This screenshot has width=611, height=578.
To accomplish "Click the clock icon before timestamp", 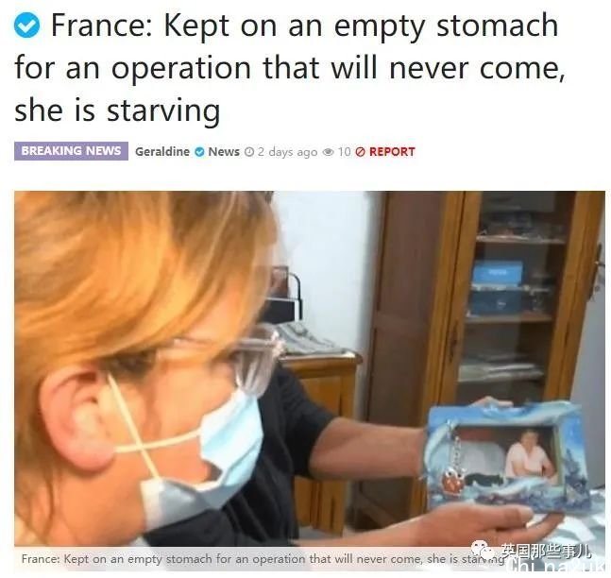I will tap(249, 152).
